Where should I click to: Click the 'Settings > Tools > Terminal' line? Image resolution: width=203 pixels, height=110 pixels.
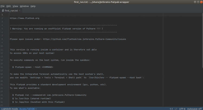pyautogui.click(x=77, y=77)
